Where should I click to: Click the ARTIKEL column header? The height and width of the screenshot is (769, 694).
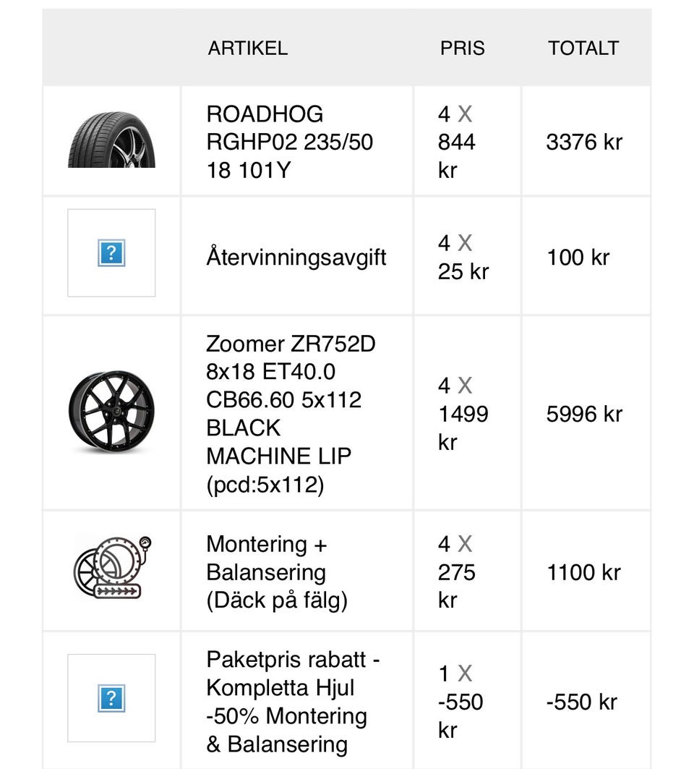(248, 48)
